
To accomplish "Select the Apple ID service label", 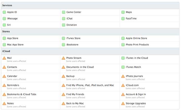I will 12,12.
